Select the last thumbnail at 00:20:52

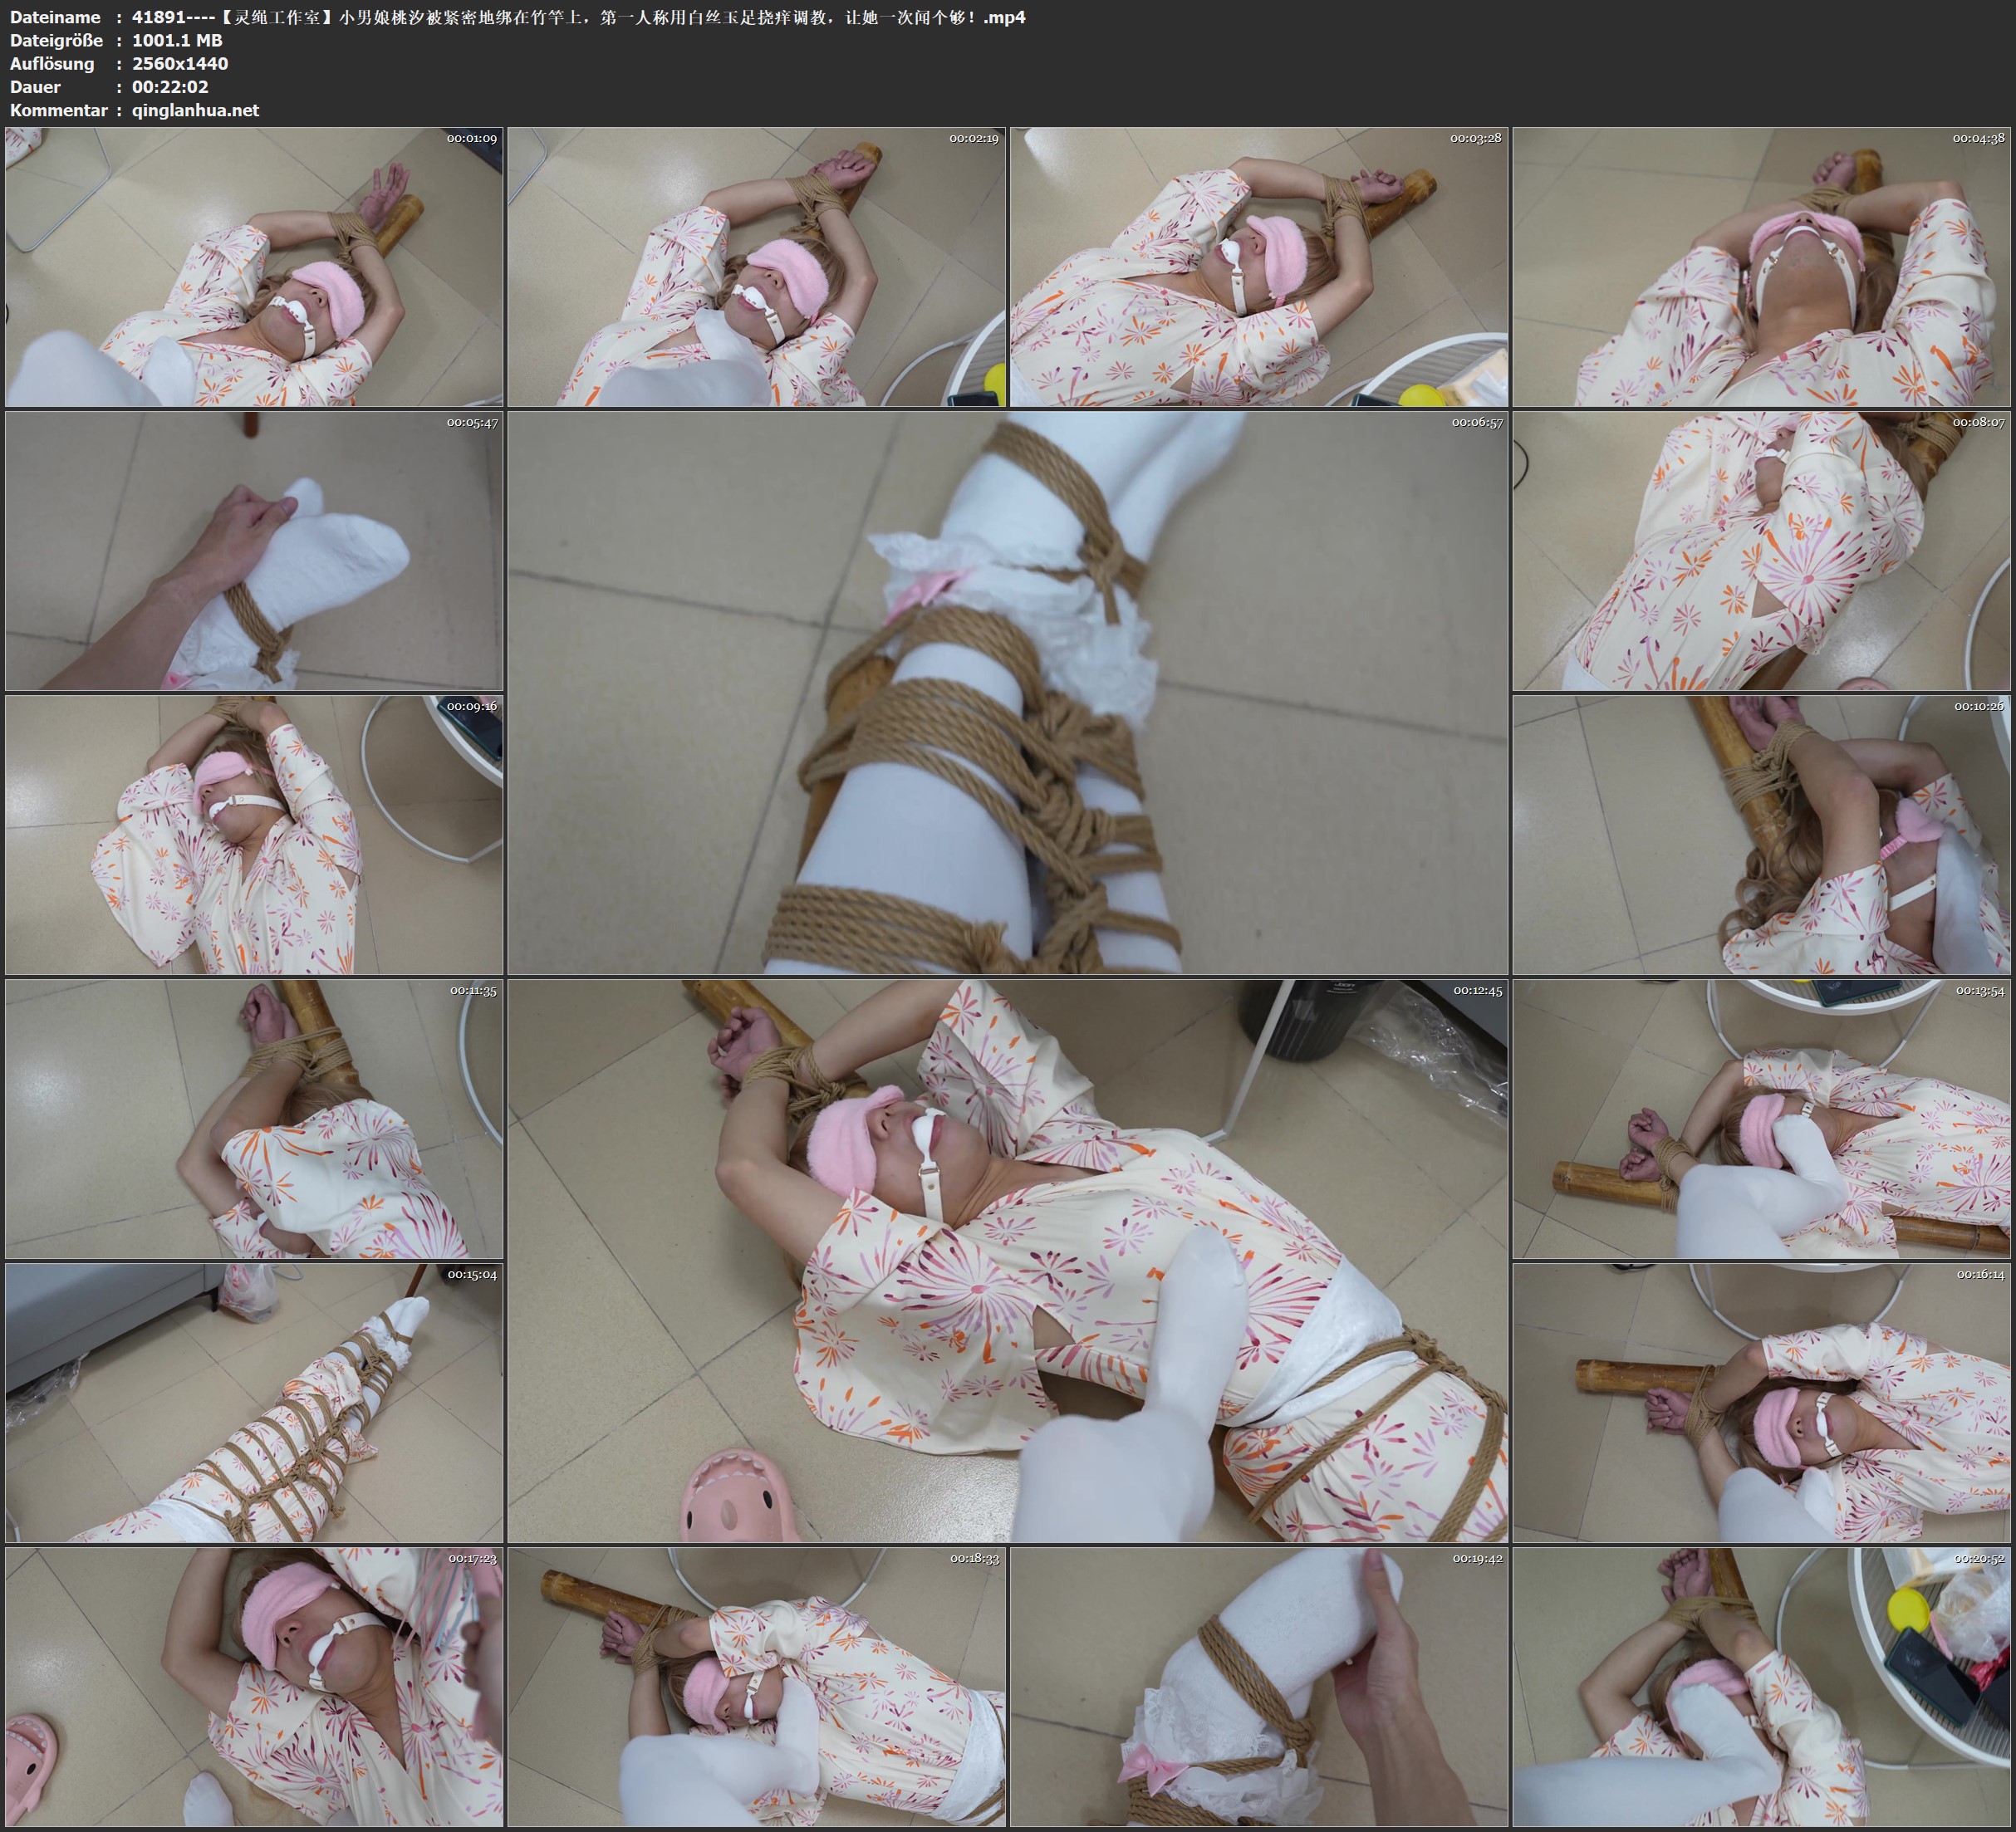click(x=1761, y=1687)
